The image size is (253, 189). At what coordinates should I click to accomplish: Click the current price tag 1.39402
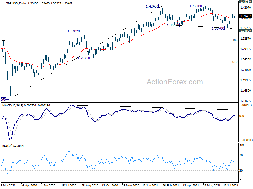tap(245, 16)
